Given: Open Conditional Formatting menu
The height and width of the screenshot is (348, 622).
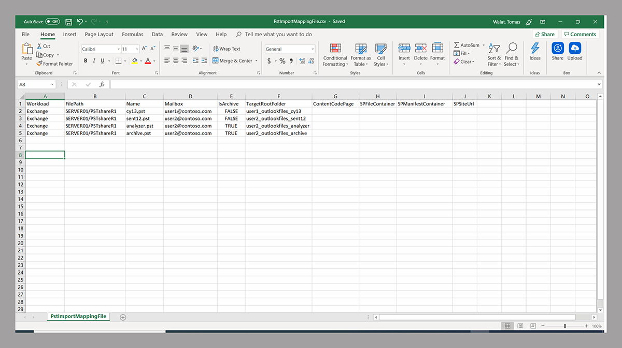Looking at the screenshot, I should pyautogui.click(x=335, y=54).
